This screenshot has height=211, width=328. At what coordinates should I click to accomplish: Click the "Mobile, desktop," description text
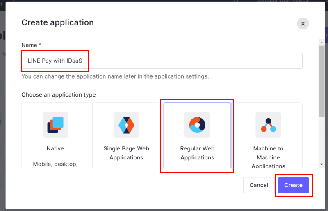55,164
